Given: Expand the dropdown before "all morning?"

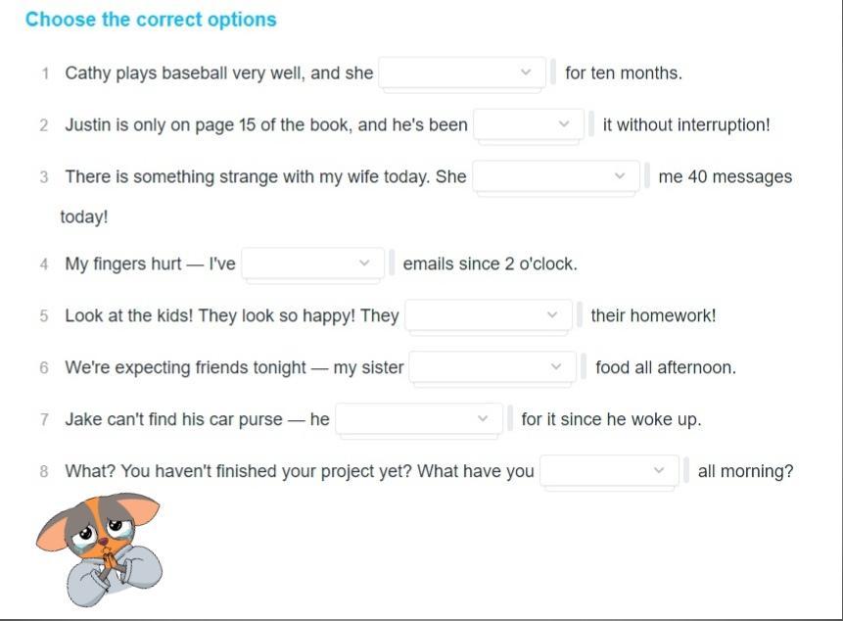Looking at the screenshot, I should [x=607, y=471].
